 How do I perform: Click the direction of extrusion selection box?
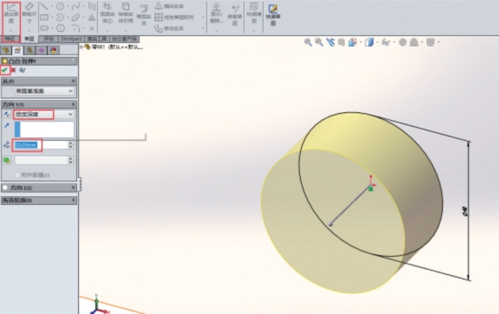pyautogui.click(x=44, y=129)
